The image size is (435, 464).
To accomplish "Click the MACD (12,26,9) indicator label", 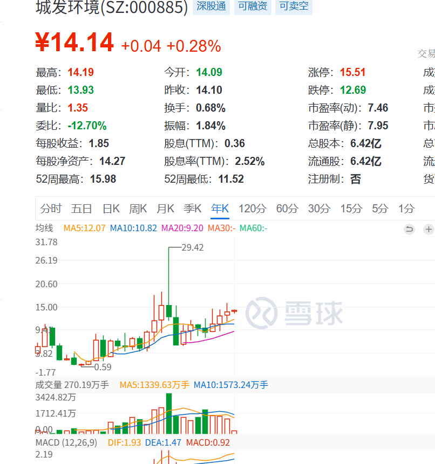I will (x=66, y=442).
